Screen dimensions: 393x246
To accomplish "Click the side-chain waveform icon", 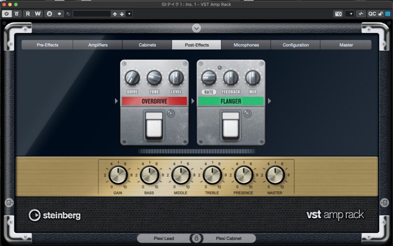I will coord(361,14).
